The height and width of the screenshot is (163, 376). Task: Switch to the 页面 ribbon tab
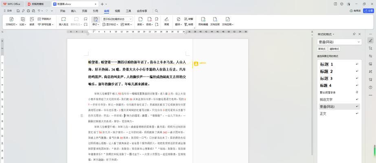(84, 11)
